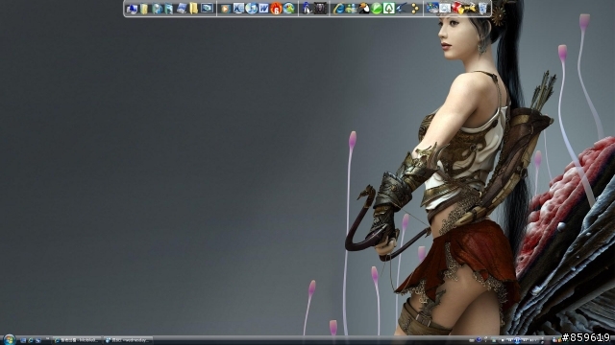Launch the Flip 3D window switcher dock icon

pyautogui.click(x=182, y=9)
